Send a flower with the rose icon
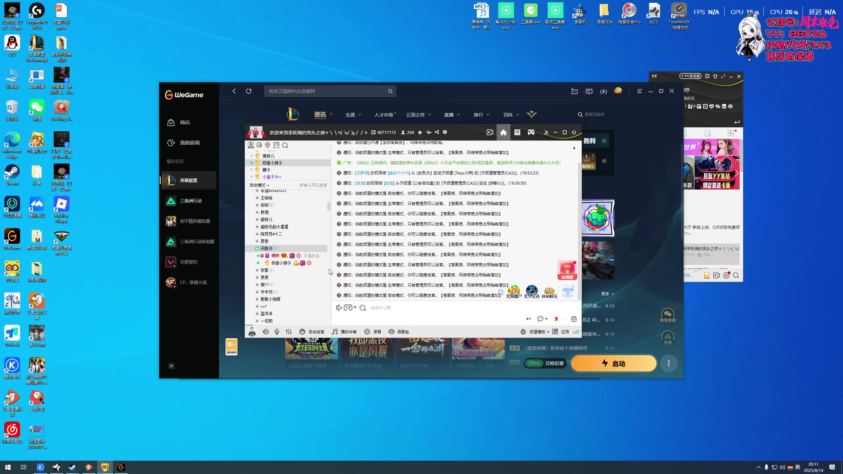Image resolution: width=843 pixels, height=474 pixels. [x=556, y=319]
